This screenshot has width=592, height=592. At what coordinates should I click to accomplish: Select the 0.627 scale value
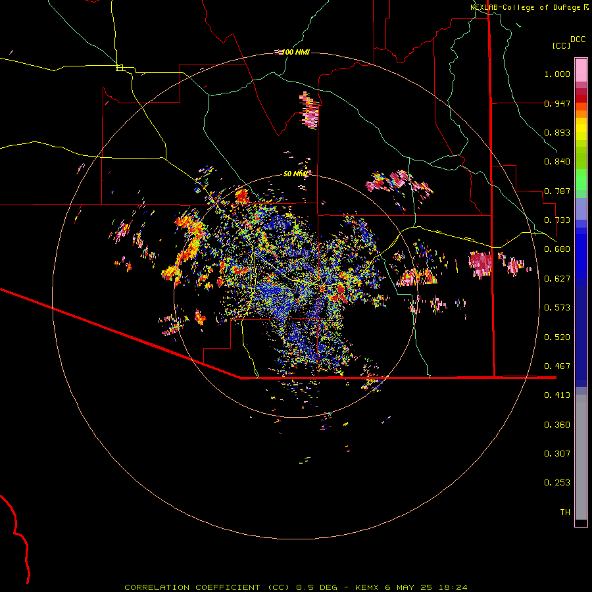point(557,279)
